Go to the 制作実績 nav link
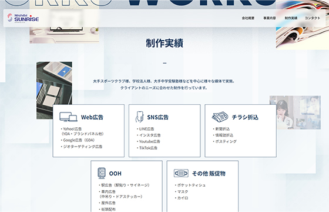This screenshot has height=212, width=329. coord(291,18)
